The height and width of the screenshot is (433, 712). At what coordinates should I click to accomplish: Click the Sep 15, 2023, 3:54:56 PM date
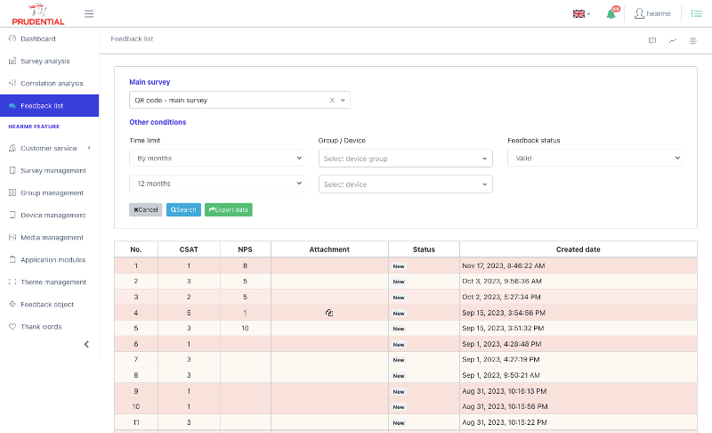[x=504, y=313]
